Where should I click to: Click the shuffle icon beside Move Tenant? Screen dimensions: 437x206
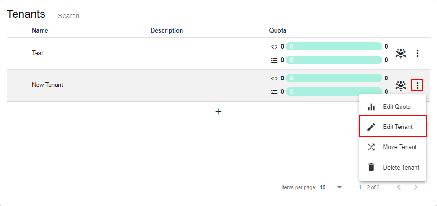371,147
